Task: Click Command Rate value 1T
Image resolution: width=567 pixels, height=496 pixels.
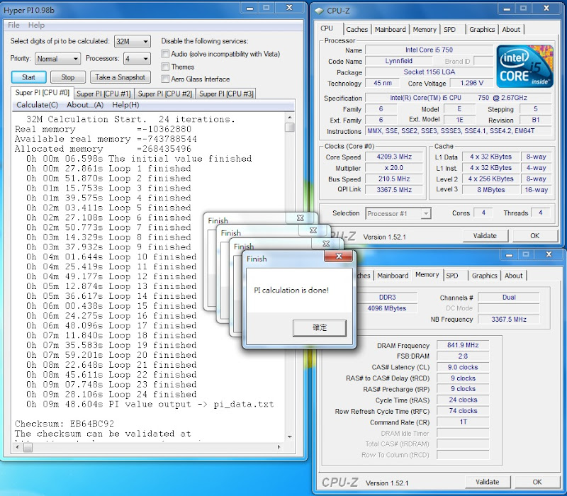Action: pyautogui.click(x=463, y=422)
